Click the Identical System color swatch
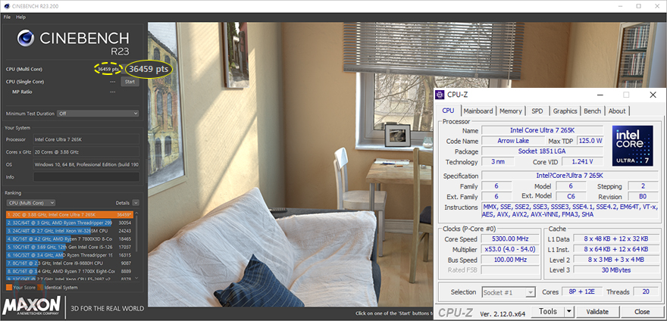This screenshot has width=667, height=321. pyautogui.click(x=40, y=288)
